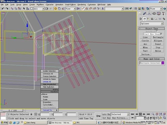Open the Hierarchy command panel tab
The image size is (167, 125).
149,14
